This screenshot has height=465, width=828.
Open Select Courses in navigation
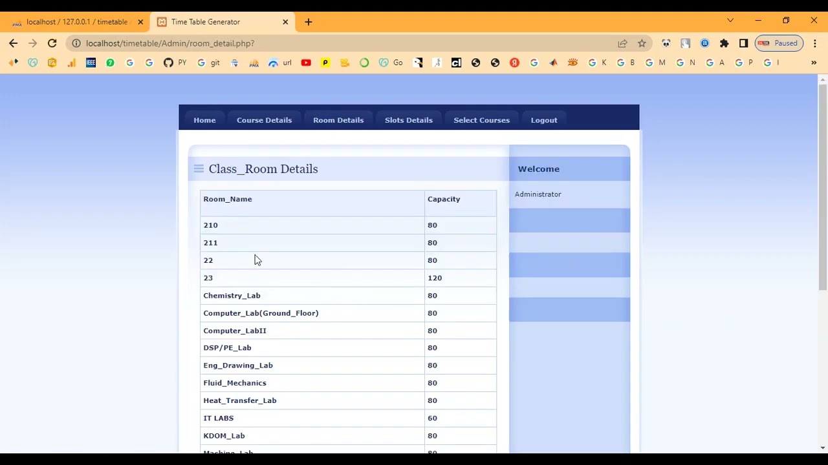[482, 120]
